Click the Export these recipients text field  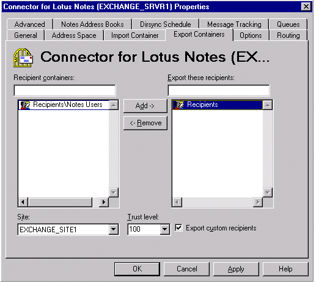point(219,90)
